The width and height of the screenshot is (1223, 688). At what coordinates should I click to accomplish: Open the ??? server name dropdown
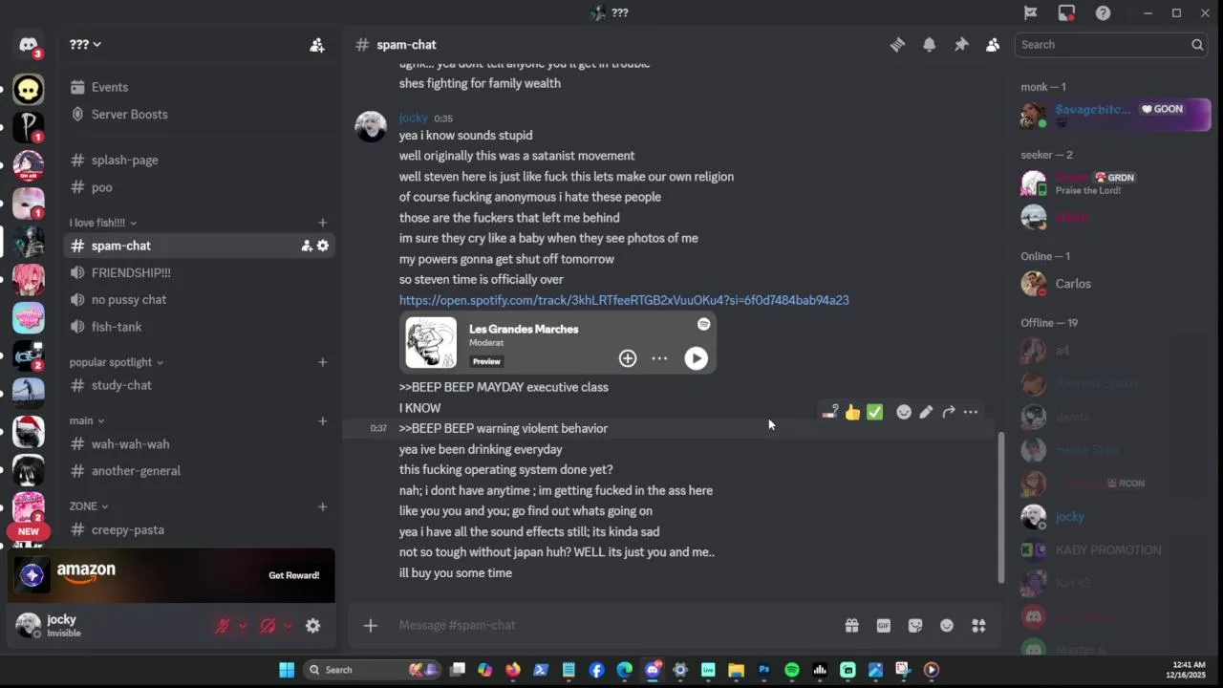coord(85,45)
